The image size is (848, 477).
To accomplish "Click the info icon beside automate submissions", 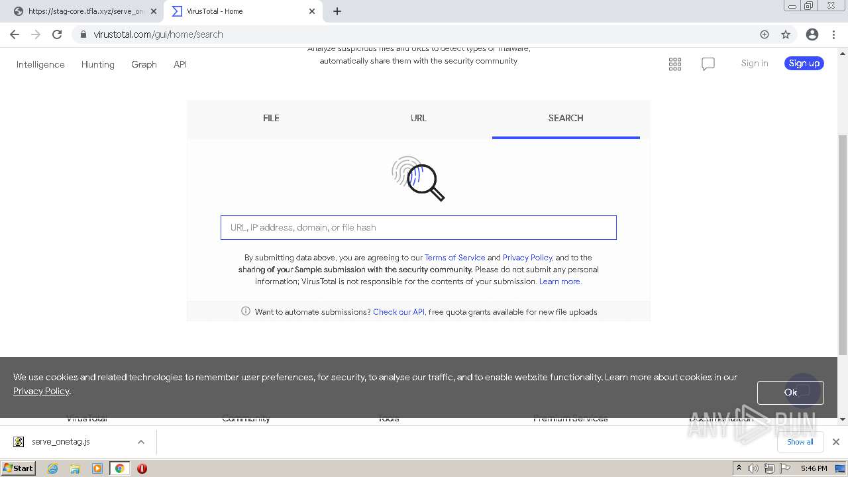I will [x=246, y=311].
